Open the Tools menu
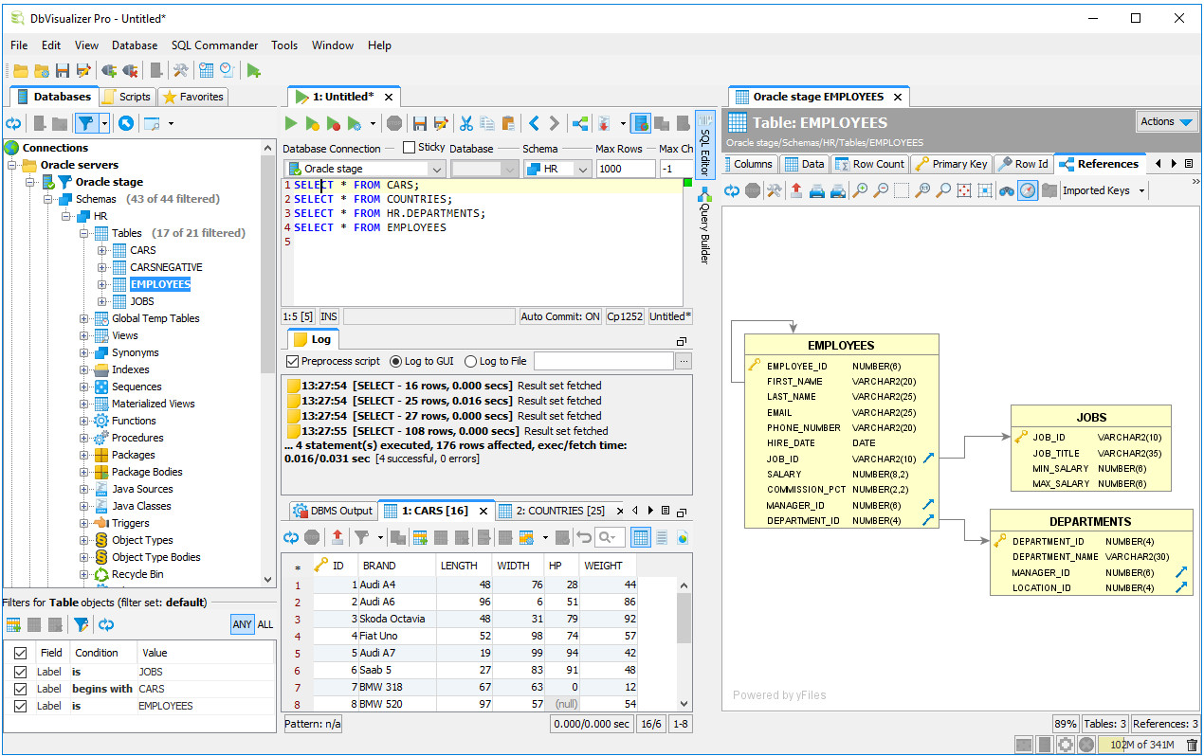 [284, 45]
